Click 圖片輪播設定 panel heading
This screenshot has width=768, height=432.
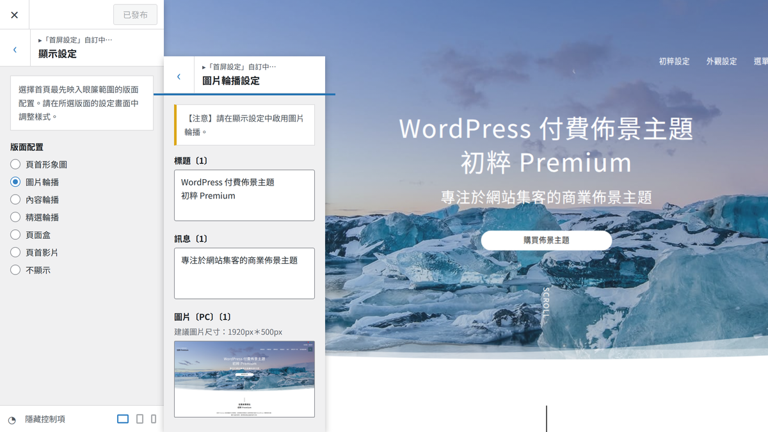click(231, 81)
